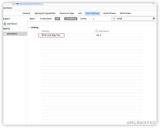
Task: Select Write Link Map File setting
Action: (x=51, y=35)
